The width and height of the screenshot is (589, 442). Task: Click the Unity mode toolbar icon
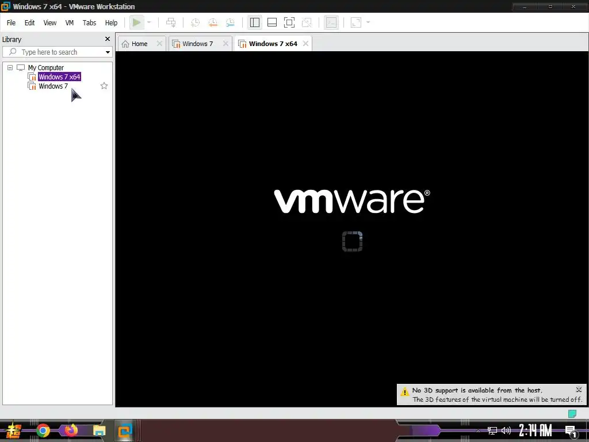coord(307,22)
